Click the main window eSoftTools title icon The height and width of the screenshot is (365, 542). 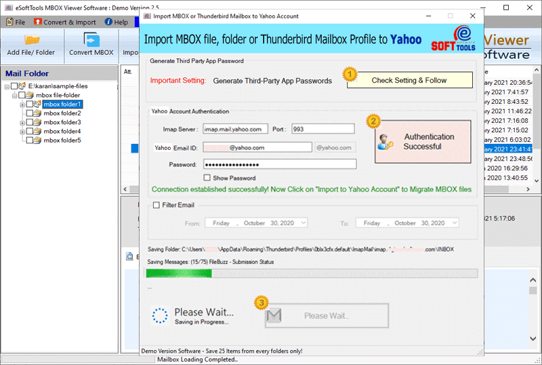coord(9,7)
